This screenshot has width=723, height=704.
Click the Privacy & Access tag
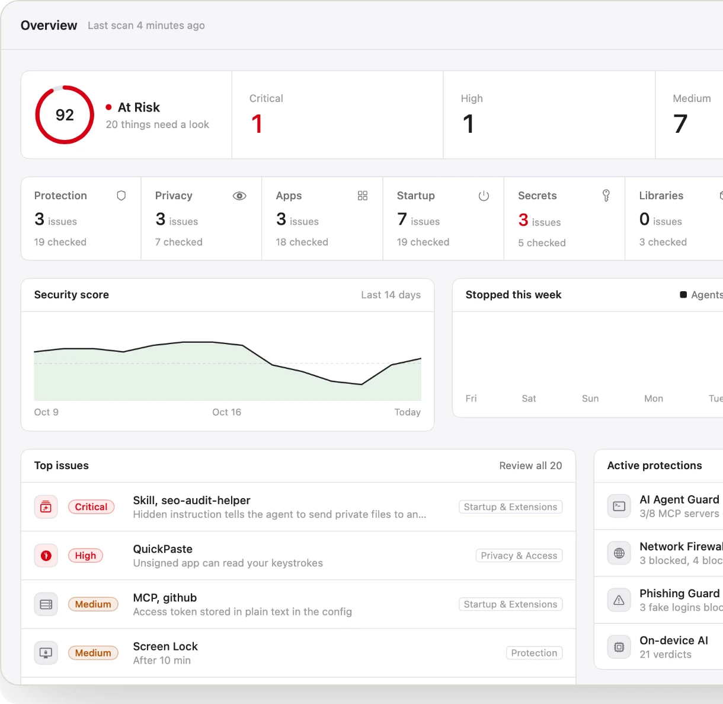pyautogui.click(x=519, y=556)
